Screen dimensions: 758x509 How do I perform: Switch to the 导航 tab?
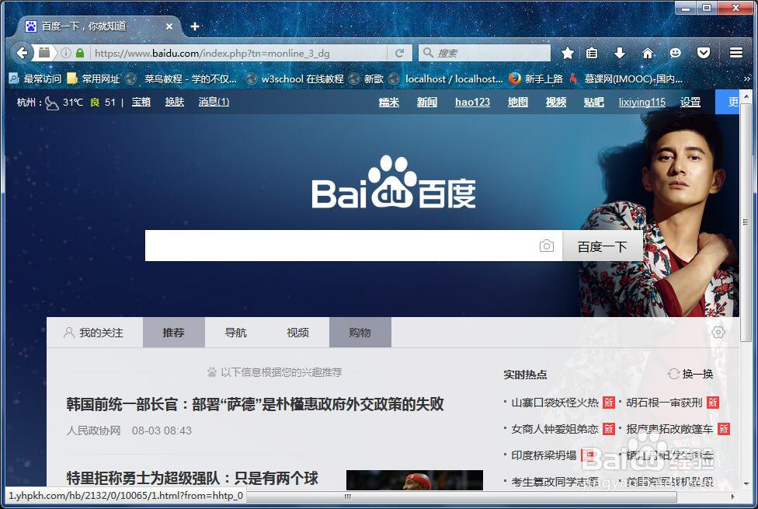click(236, 333)
